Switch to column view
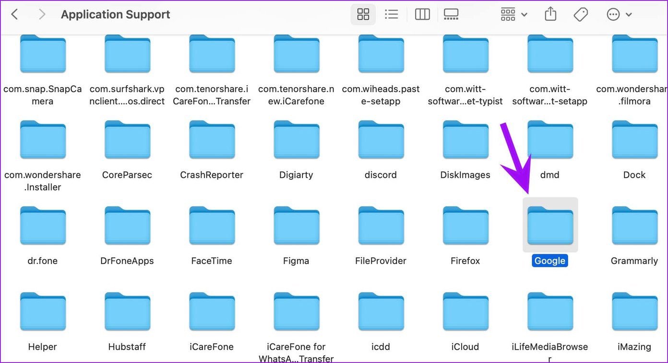Screen dimensions: 668x363 coord(422,14)
